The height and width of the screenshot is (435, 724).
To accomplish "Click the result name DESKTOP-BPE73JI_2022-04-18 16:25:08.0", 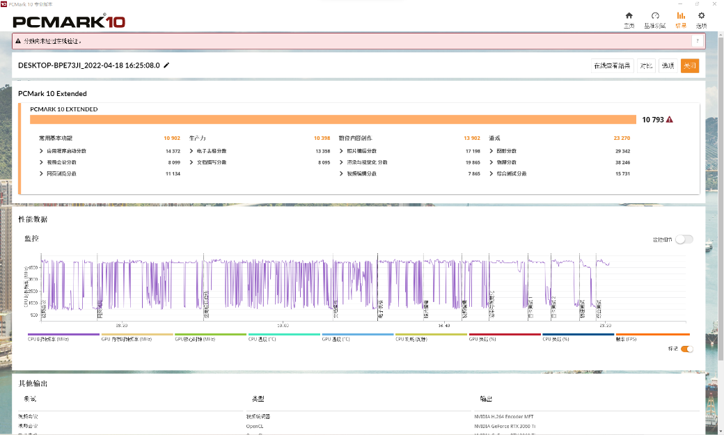I will [x=88, y=65].
